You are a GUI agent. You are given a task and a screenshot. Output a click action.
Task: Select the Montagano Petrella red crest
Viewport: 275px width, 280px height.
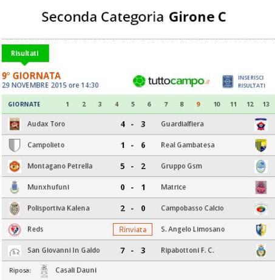point(15,166)
